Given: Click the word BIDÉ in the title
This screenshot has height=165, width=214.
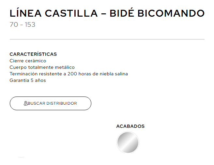Looking at the screenshot, I should tap(124, 13).
